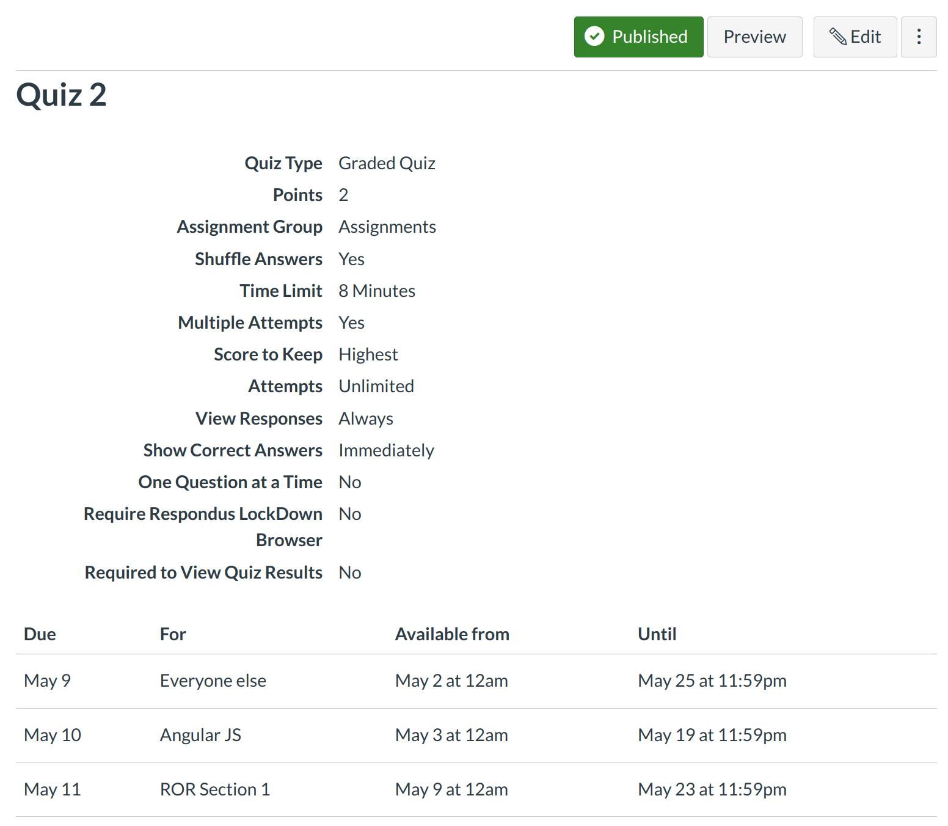Image resolution: width=948 pixels, height=826 pixels.
Task: Click the Until column header
Action: point(657,634)
